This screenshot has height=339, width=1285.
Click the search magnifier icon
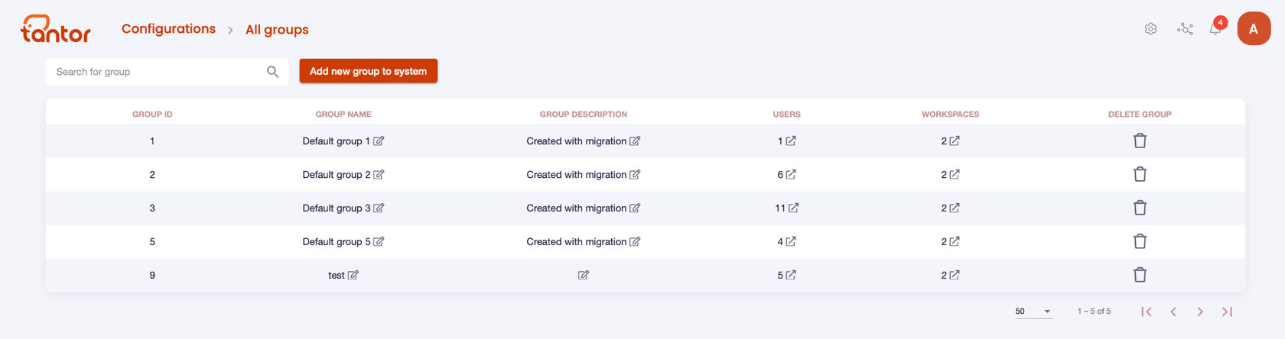[x=272, y=72]
